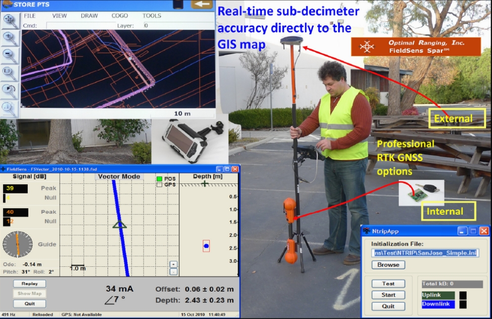Open the COGO menu

pos(120,16)
